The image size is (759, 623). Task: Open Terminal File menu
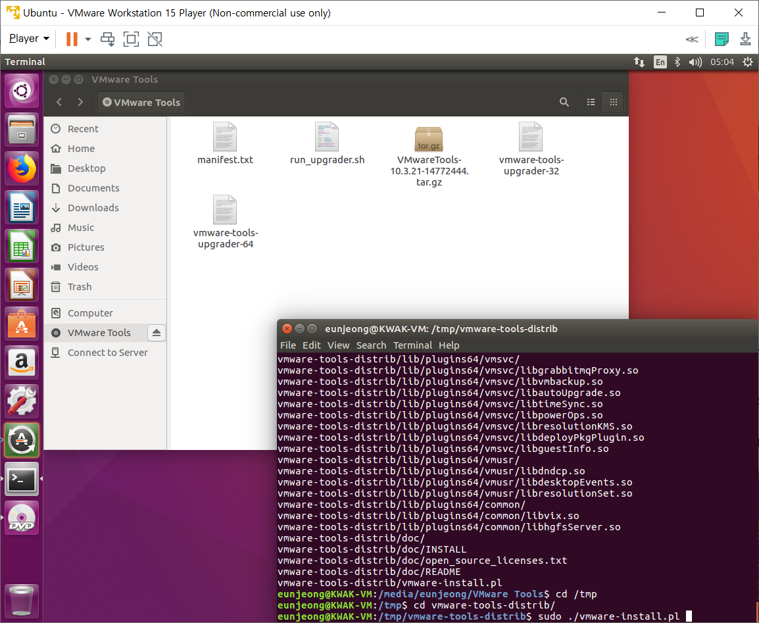[288, 345]
